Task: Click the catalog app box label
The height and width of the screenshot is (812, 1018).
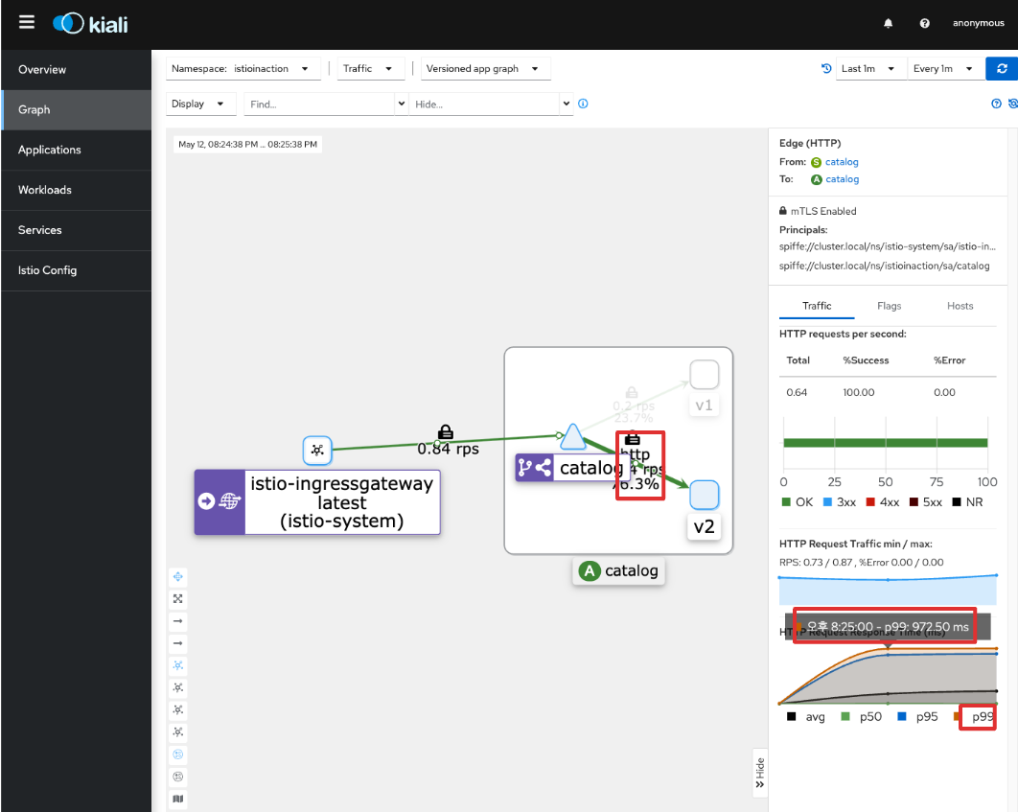Action: (x=618, y=571)
